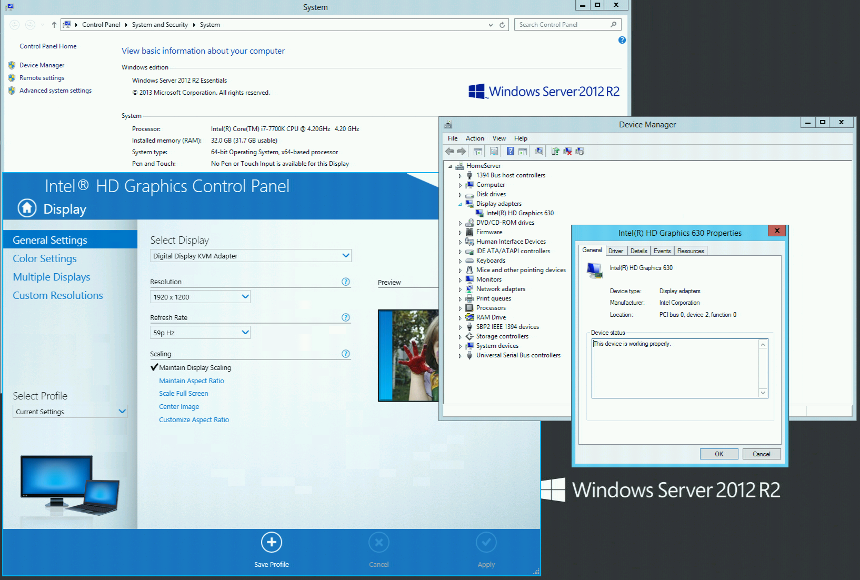
Task: Click the Resolution help question mark icon
Action: pos(346,282)
